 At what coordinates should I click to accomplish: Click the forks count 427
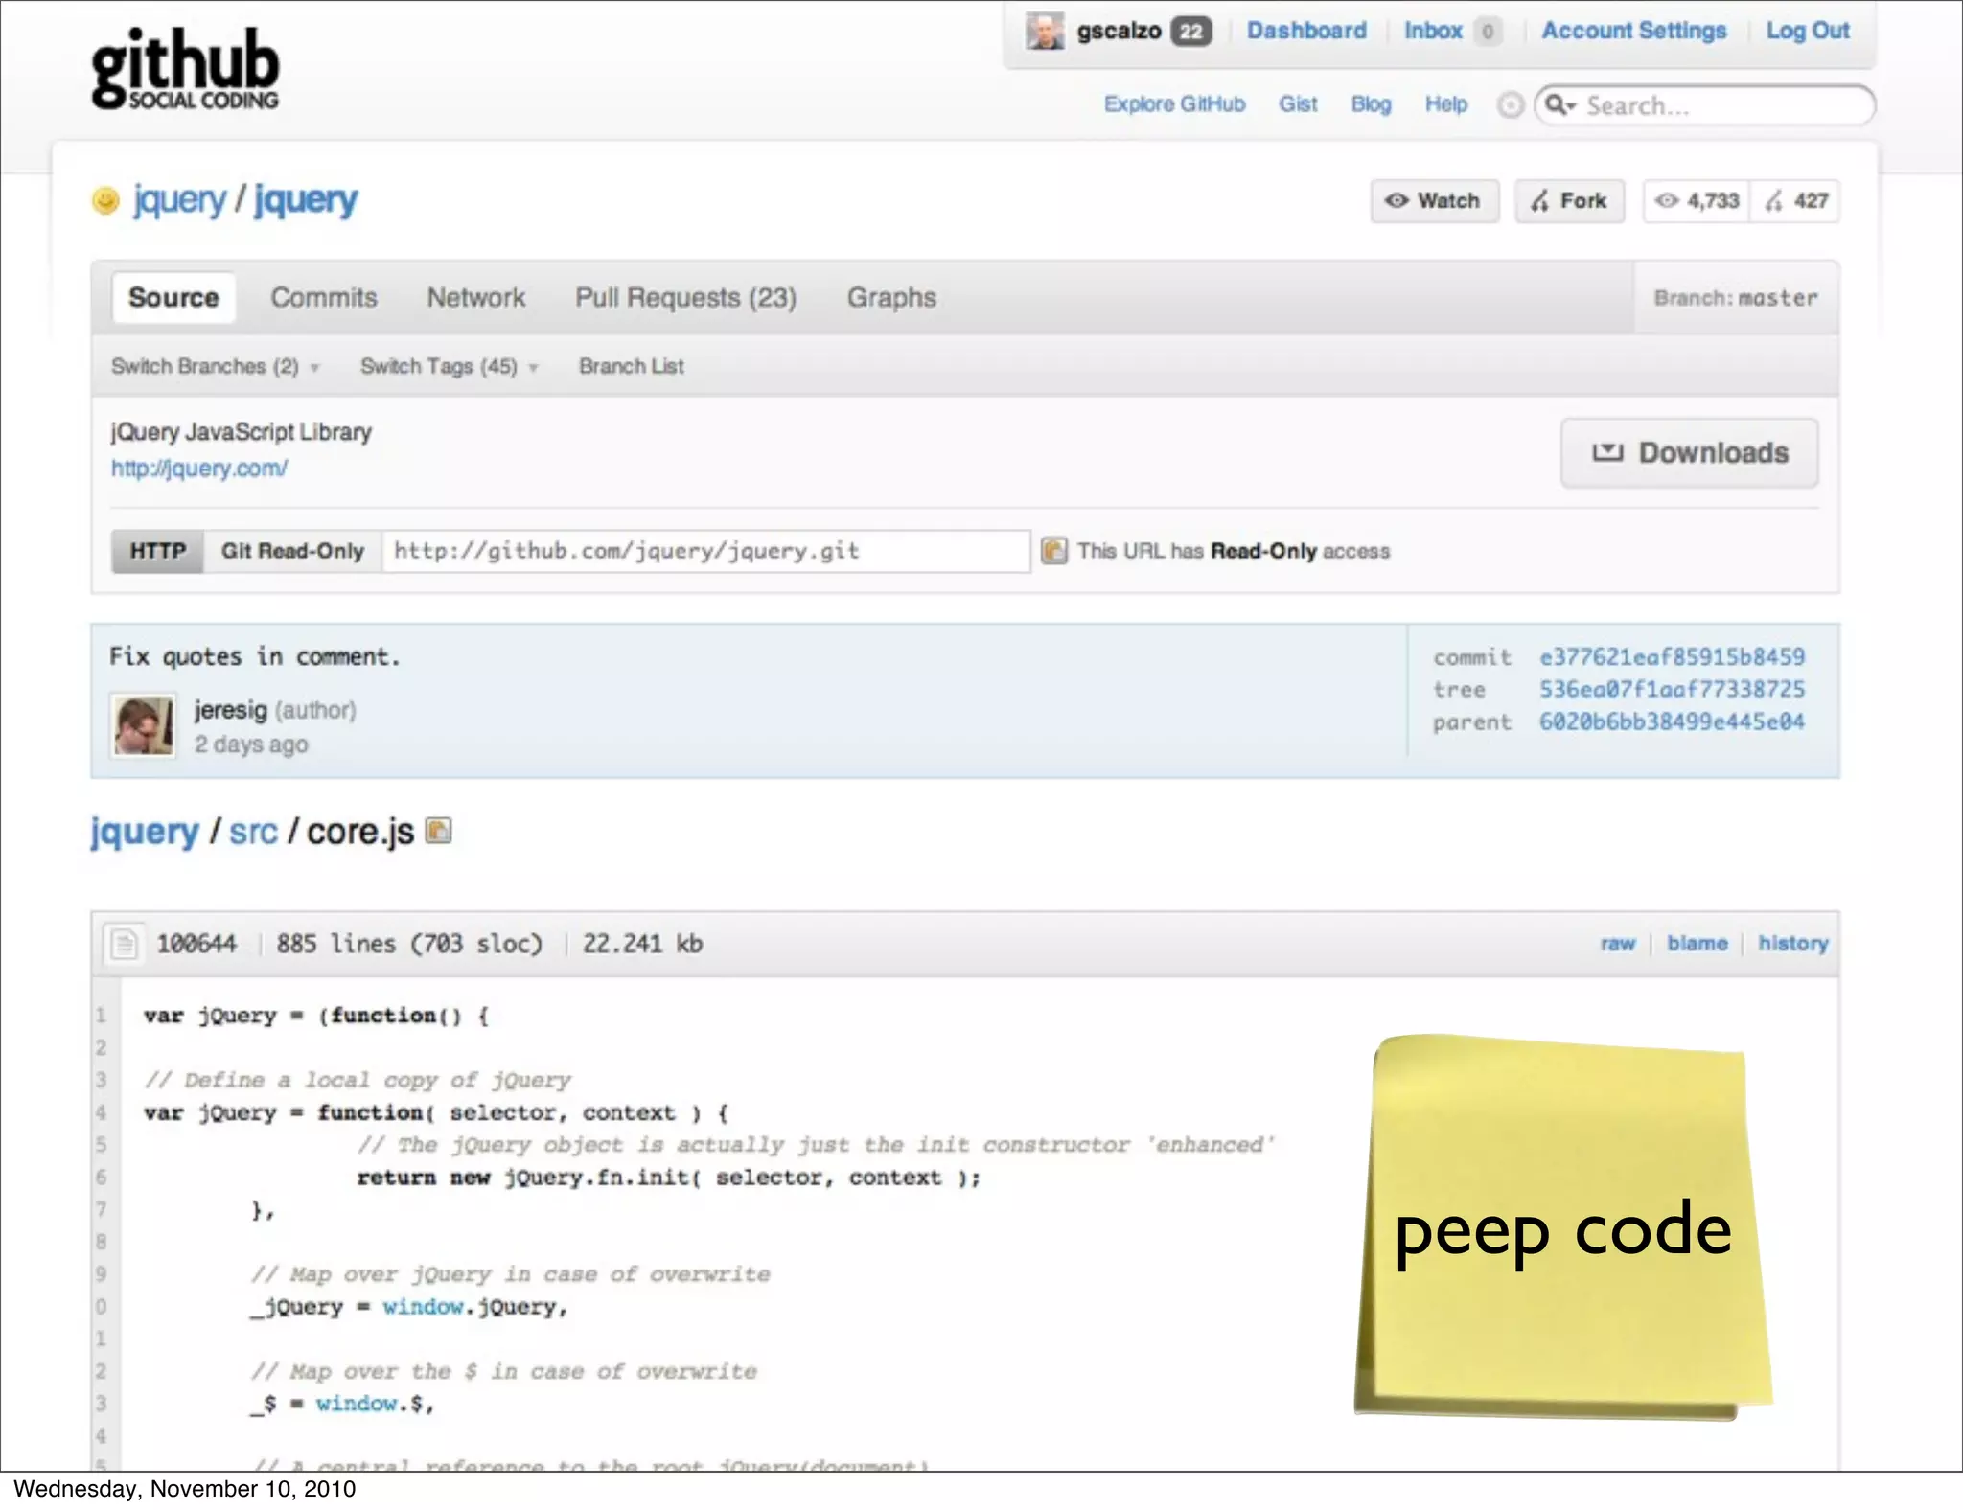1797,201
